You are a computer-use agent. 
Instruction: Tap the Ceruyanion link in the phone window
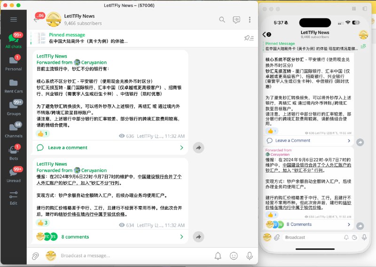tap(280, 154)
